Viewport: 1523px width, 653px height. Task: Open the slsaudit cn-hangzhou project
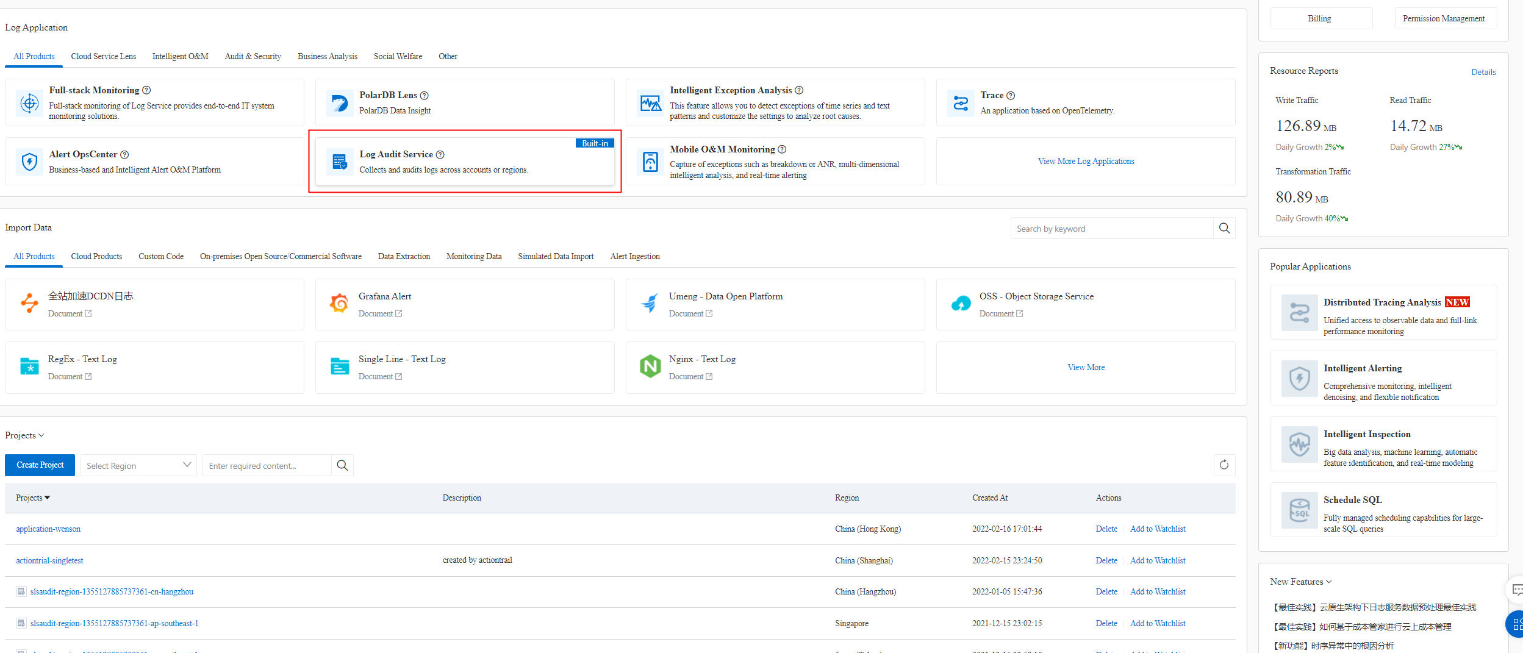point(112,591)
